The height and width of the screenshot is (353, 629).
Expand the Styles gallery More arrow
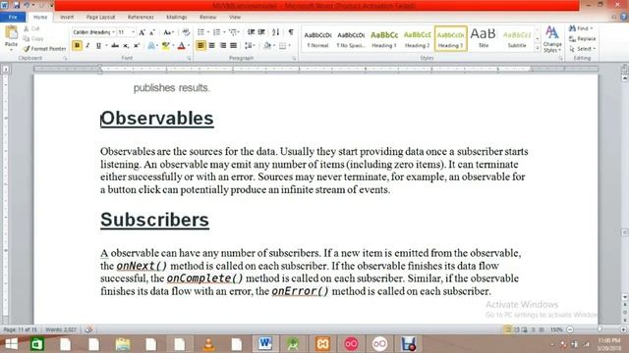pyautogui.click(x=538, y=48)
